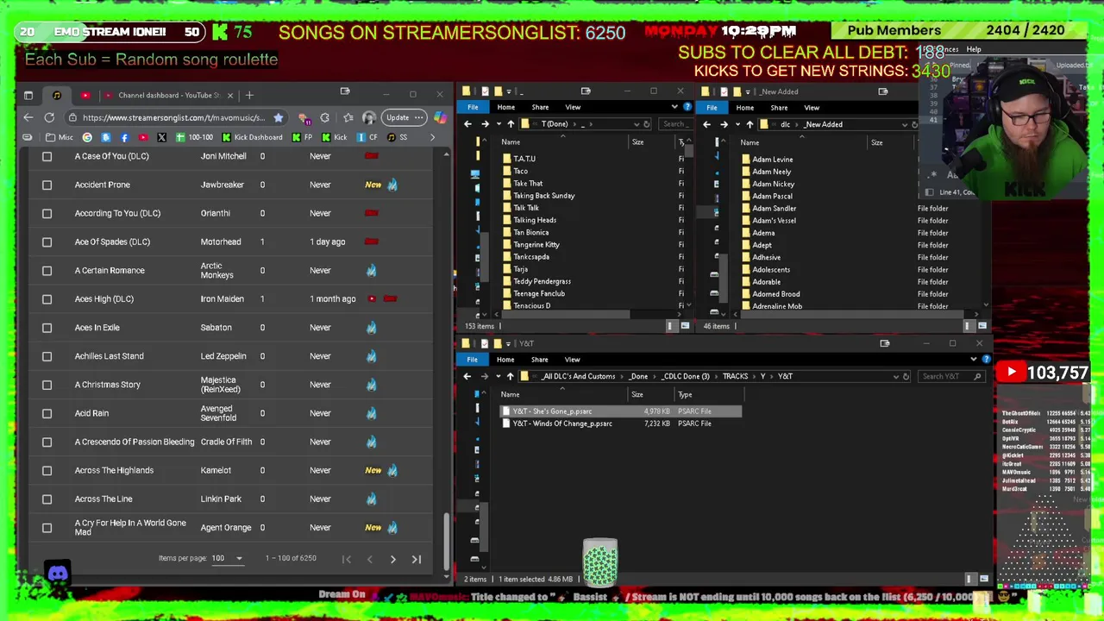Check the Across The Line checkbox

(47, 499)
